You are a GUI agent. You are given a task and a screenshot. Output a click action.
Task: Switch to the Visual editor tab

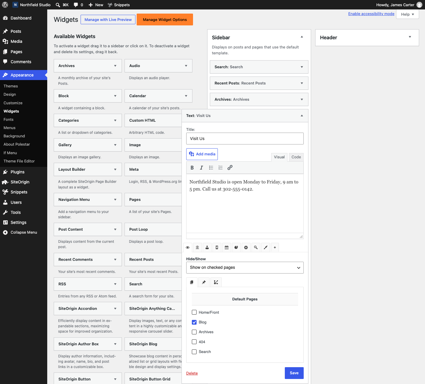coord(279,157)
